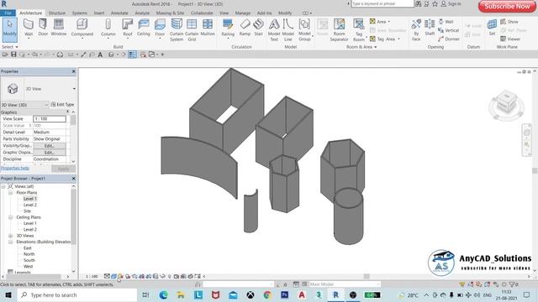This screenshot has width=538, height=302.
Task: Select the Model Text tool
Action: pos(274,30)
